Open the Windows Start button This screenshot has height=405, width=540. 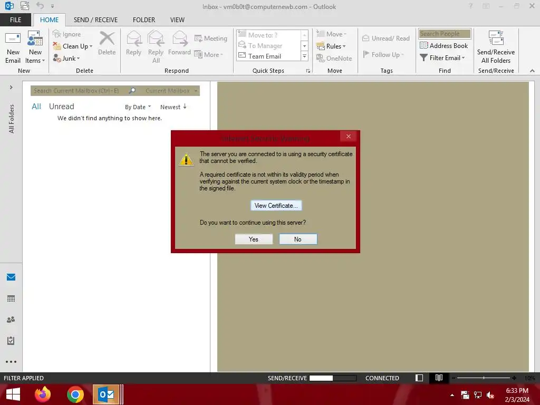13,394
